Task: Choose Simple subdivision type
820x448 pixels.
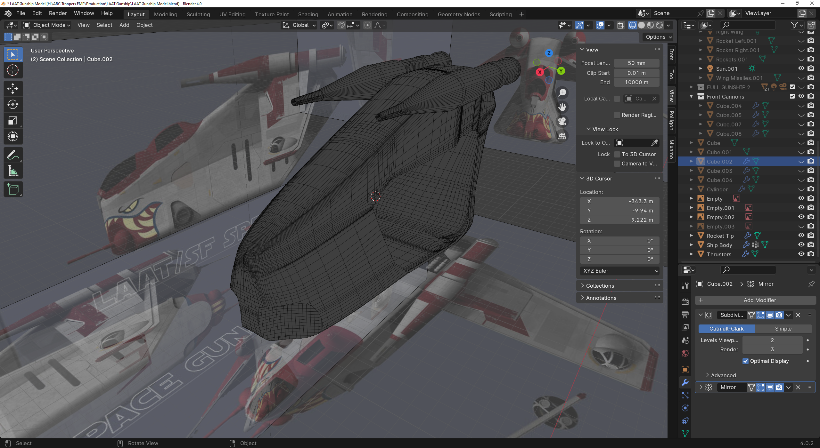Action: coord(783,329)
